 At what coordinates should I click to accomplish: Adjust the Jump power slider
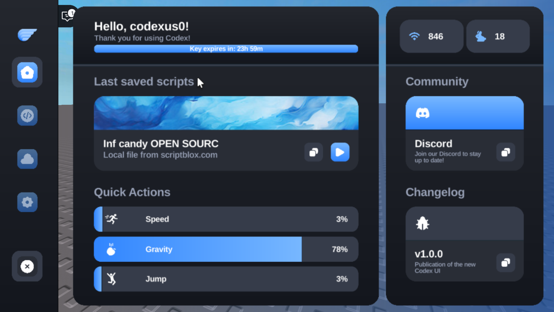226,279
